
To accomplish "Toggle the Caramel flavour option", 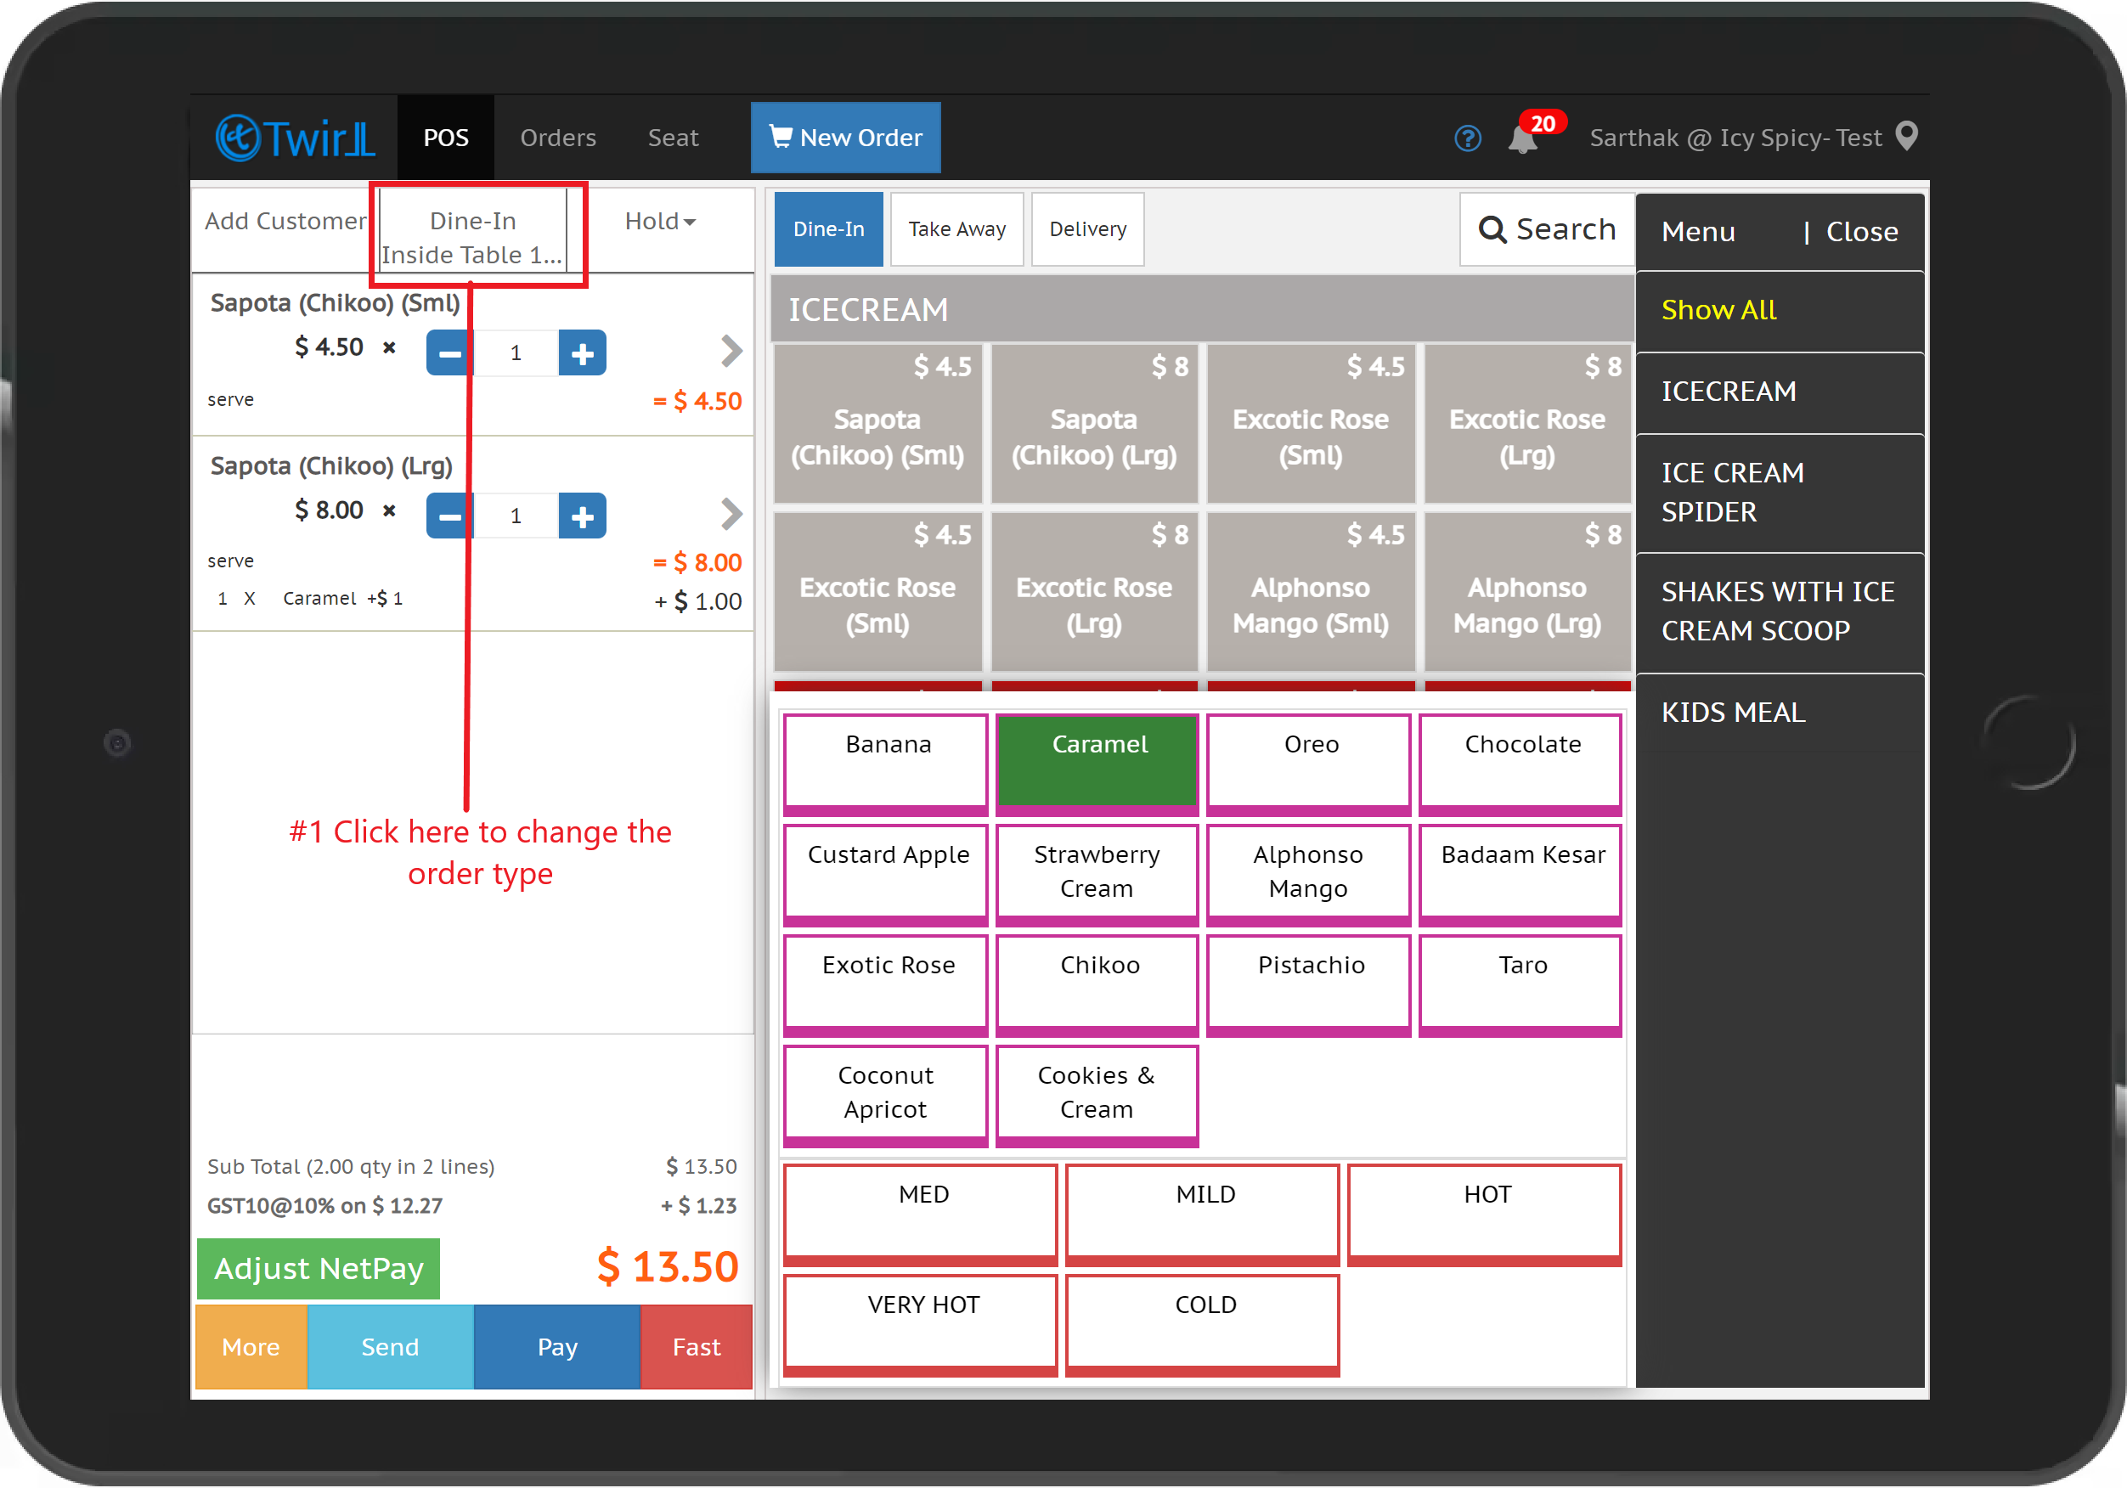I will pyautogui.click(x=1097, y=760).
